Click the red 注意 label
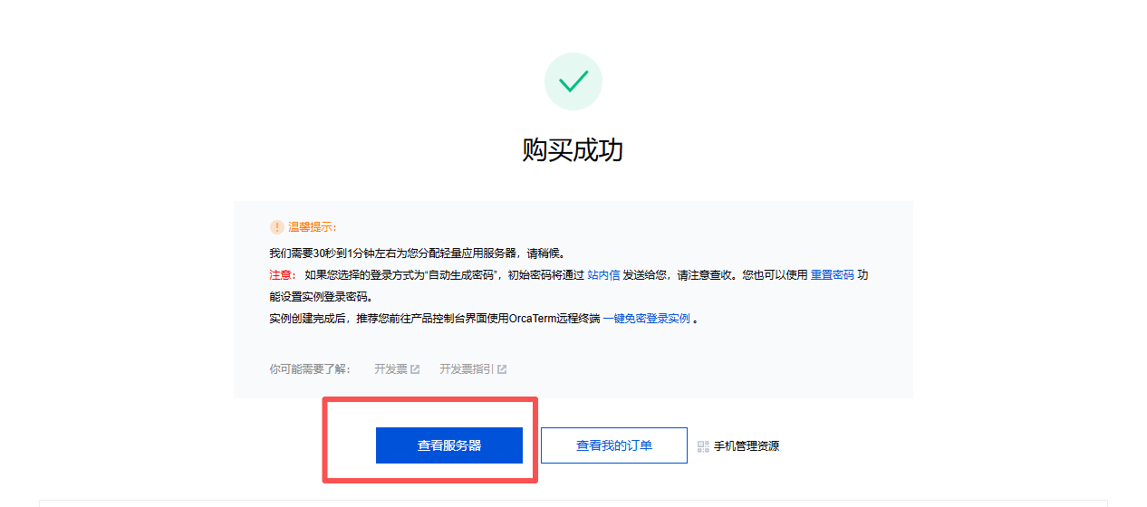The image size is (1147, 507). [282, 275]
